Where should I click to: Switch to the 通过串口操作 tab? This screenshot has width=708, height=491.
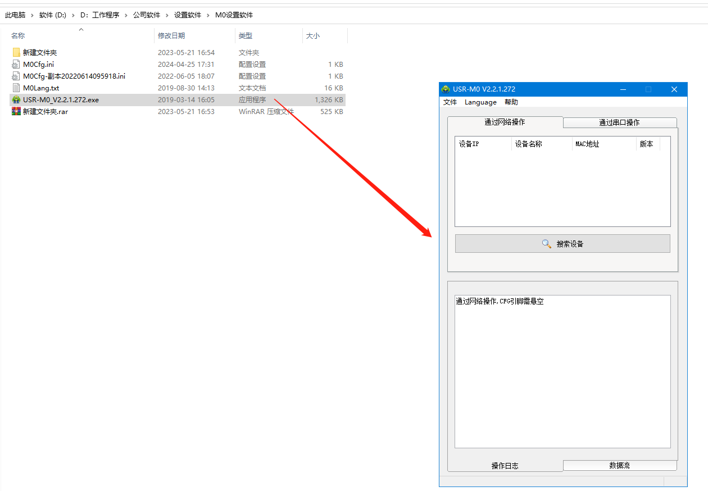point(619,122)
